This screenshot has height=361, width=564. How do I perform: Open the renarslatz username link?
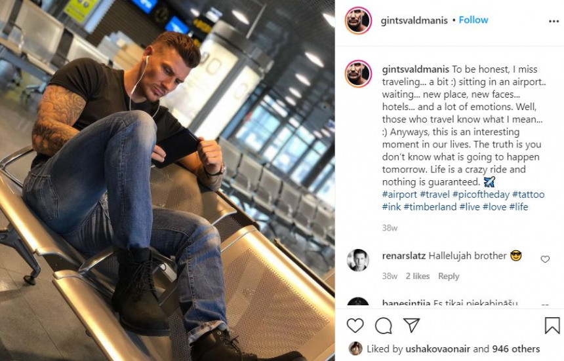tap(403, 256)
